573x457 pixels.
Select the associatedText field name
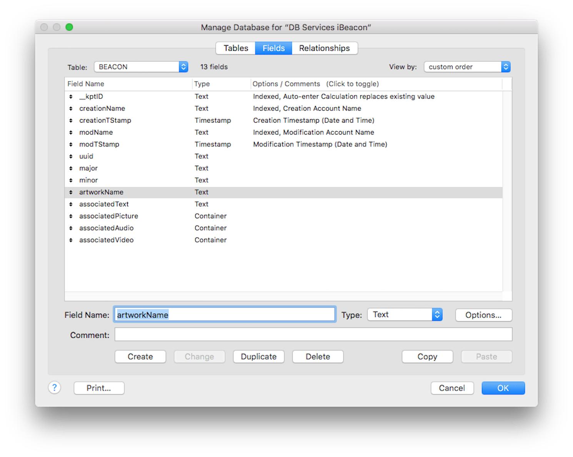coord(104,204)
